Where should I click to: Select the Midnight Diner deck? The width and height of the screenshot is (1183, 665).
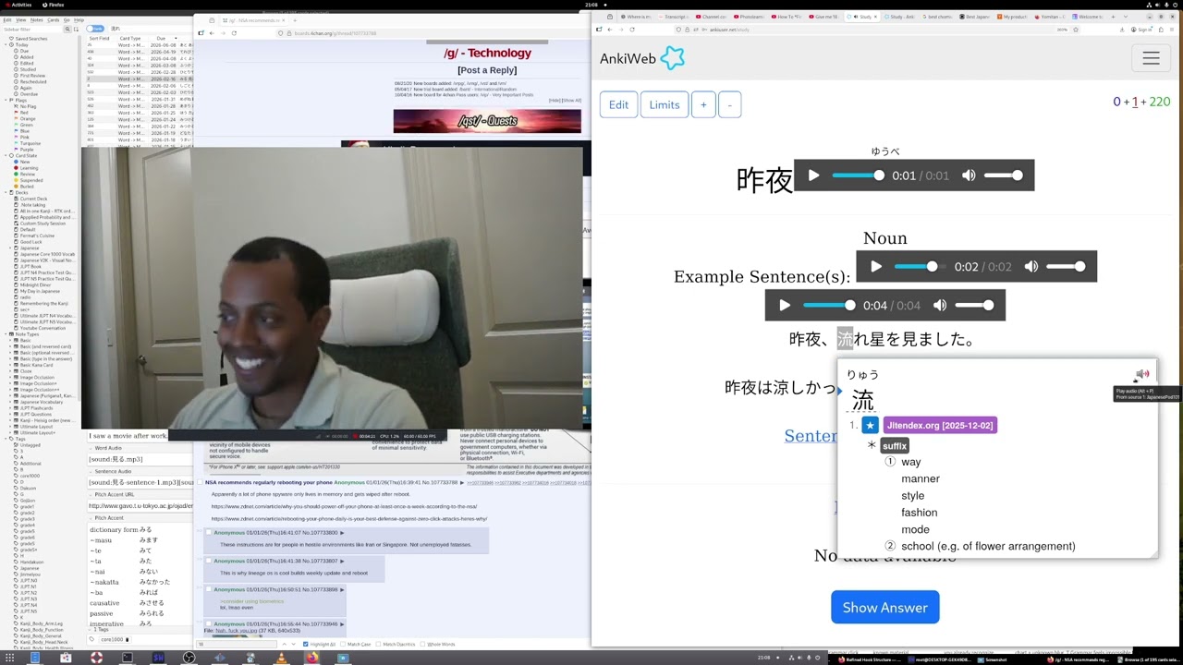click(x=37, y=284)
